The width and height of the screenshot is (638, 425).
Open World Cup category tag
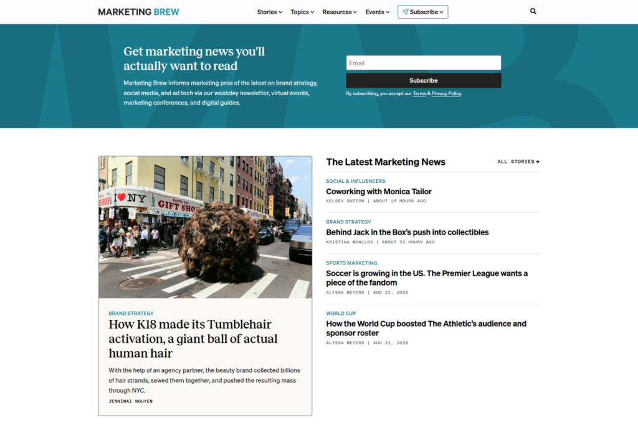coord(341,313)
